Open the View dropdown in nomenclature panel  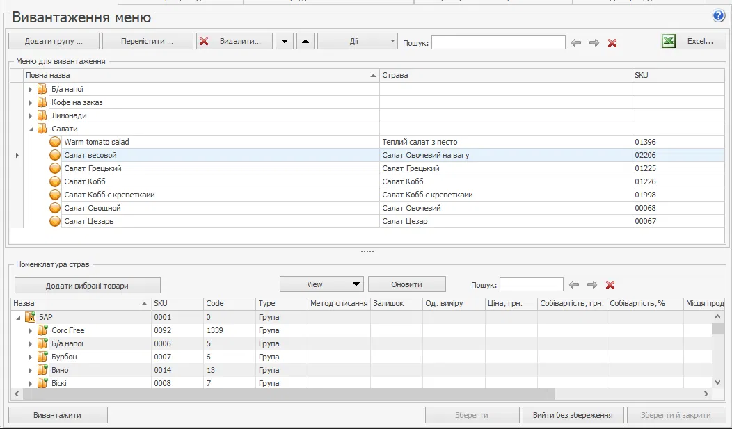(x=322, y=284)
